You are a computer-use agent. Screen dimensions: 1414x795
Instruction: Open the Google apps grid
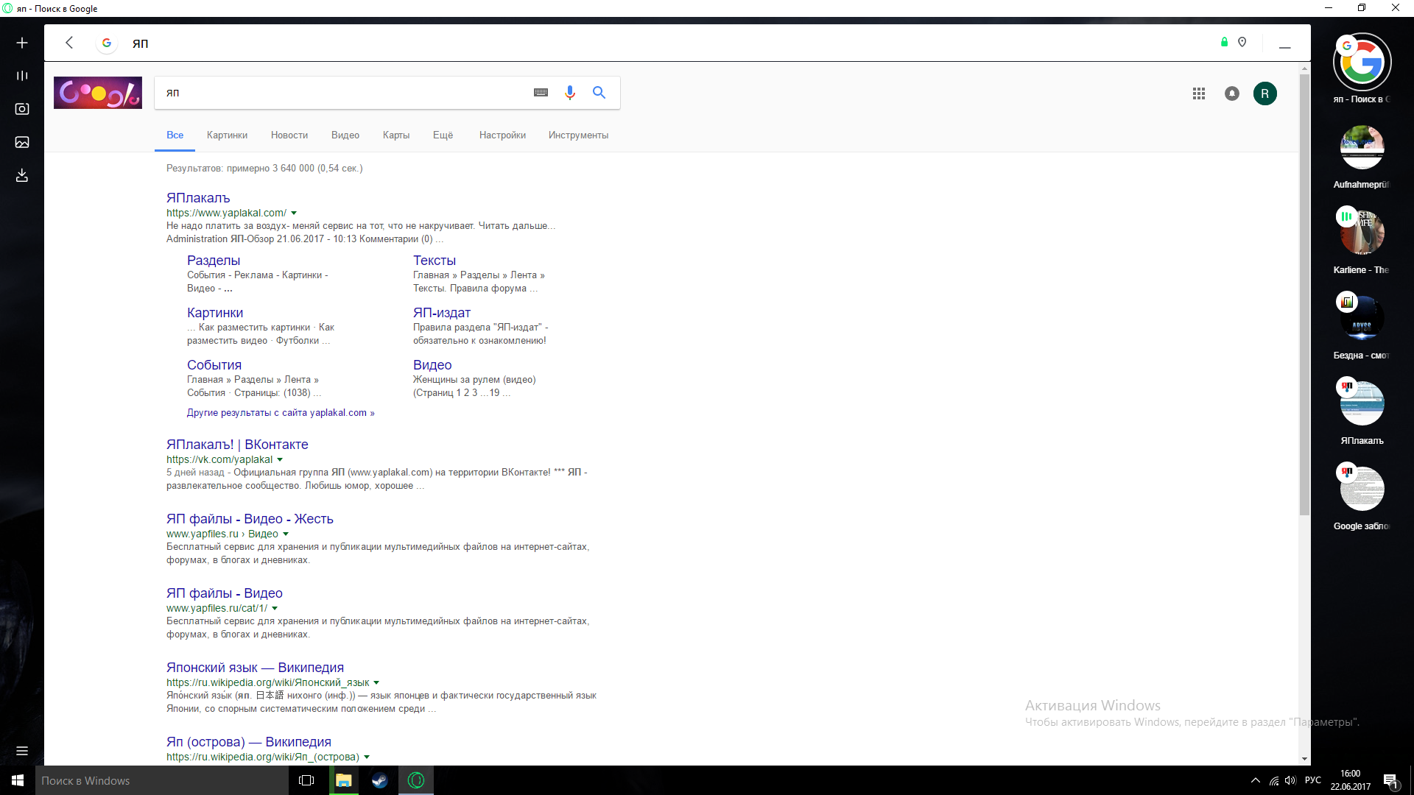(x=1199, y=93)
